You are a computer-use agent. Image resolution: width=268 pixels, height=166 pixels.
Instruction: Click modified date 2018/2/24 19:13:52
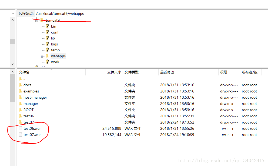[177, 122]
